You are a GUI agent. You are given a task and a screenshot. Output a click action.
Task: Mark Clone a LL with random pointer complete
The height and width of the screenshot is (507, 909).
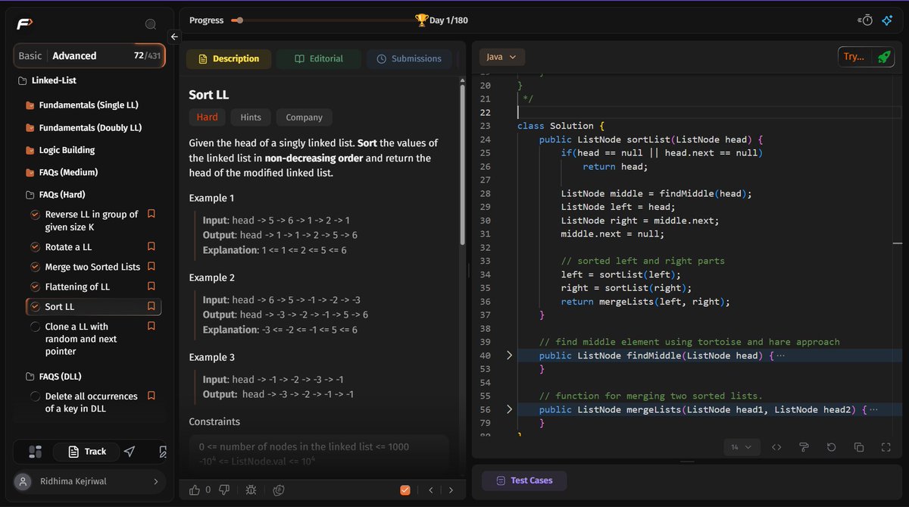[x=35, y=327]
